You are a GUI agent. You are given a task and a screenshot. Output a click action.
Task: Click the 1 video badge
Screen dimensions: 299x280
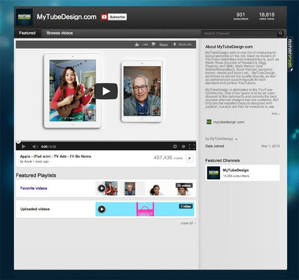pos(186,206)
